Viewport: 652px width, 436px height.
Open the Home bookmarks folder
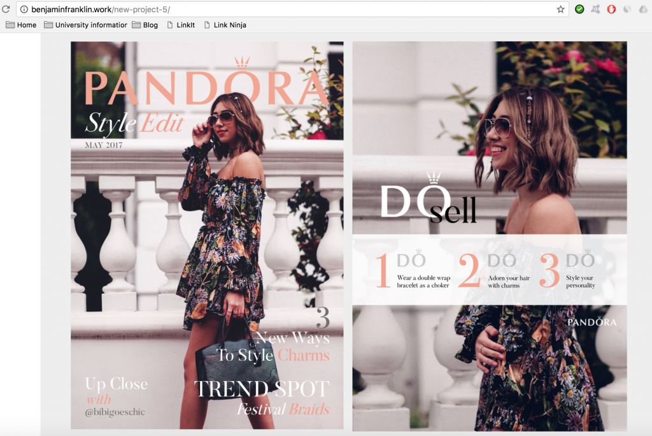click(21, 25)
